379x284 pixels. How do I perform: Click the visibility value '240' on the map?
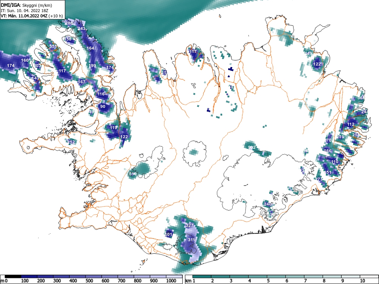(x=268, y=204)
